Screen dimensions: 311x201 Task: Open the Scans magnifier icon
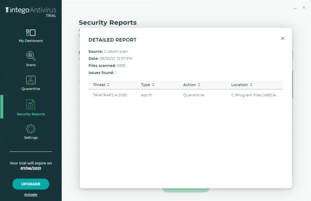click(31, 56)
